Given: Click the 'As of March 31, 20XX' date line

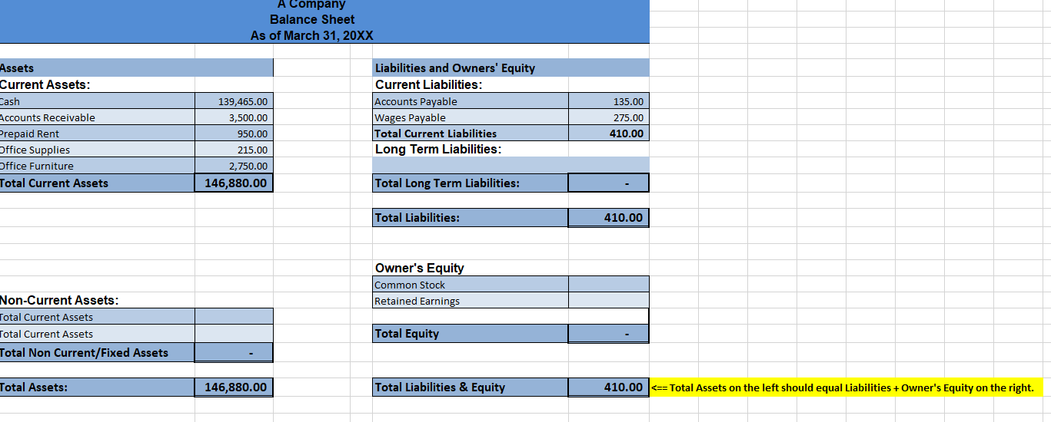Looking at the screenshot, I should (x=312, y=35).
